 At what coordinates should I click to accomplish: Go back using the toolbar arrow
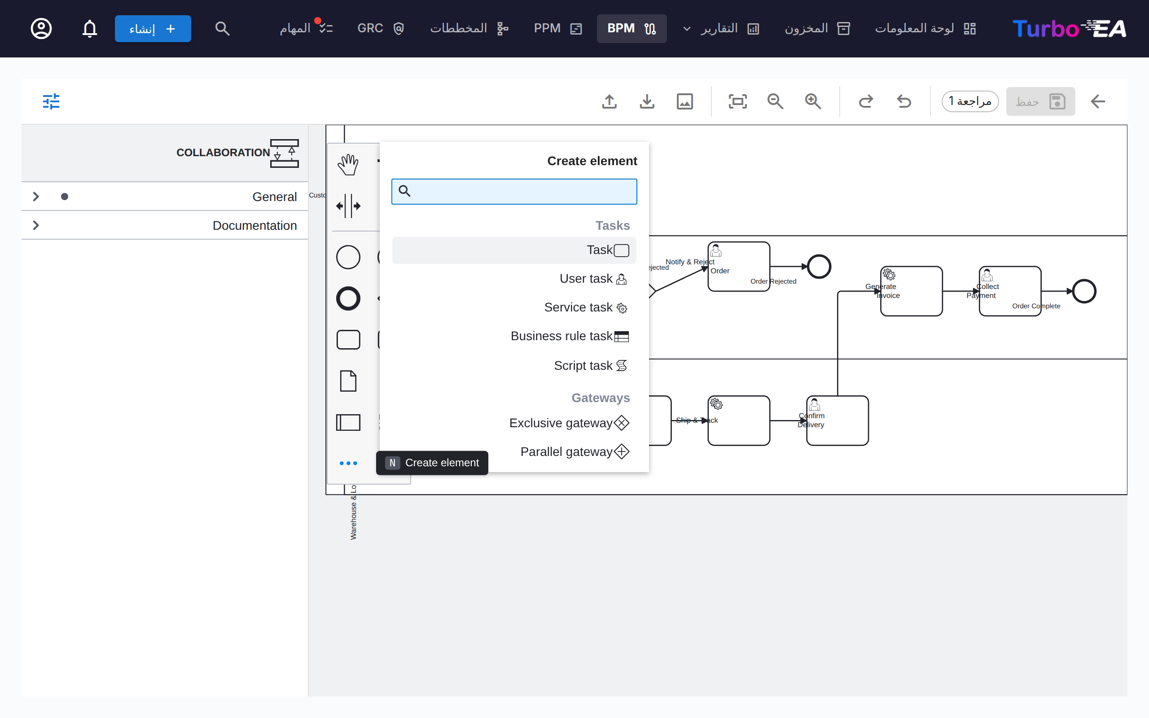point(1098,101)
